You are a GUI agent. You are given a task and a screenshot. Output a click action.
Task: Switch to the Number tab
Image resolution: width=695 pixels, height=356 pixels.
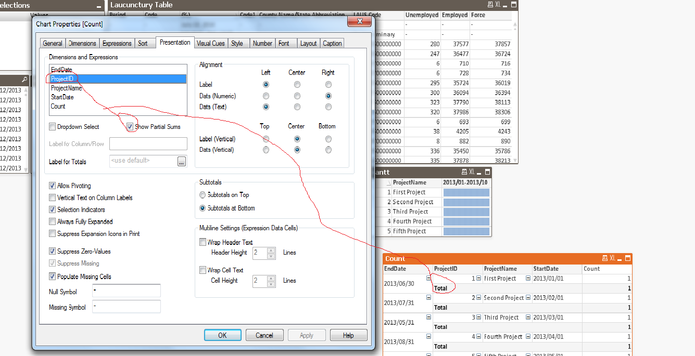(262, 44)
